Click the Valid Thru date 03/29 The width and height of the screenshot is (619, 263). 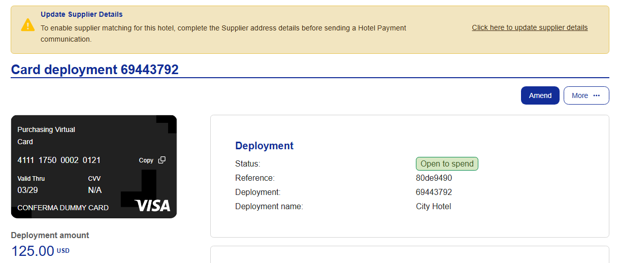click(x=27, y=190)
